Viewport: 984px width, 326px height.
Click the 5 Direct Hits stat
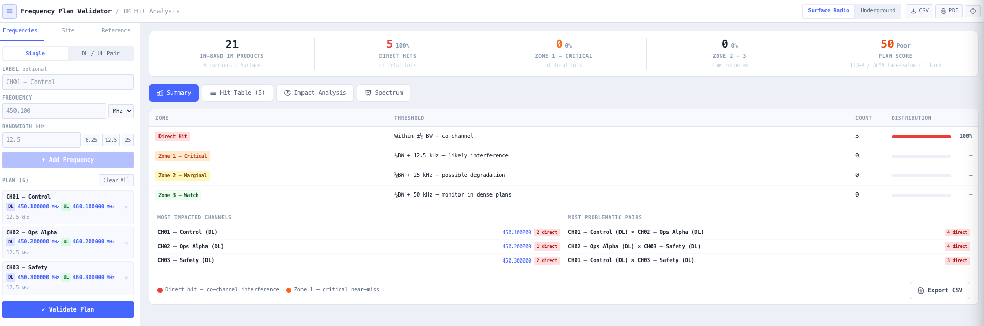click(x=398, y=53)
